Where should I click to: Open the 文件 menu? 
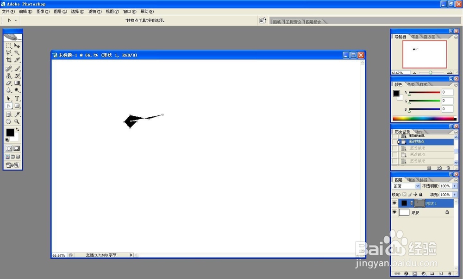8,12
